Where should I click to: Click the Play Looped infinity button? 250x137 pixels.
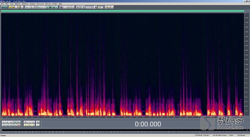(x=19, y=122)
